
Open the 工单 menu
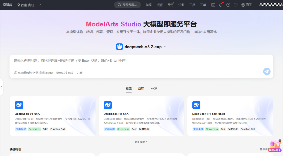pyautogui.click(x=203, y=5)
